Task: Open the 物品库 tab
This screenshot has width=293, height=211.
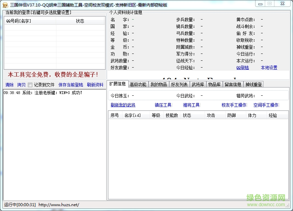Action: tap(215, 84)
